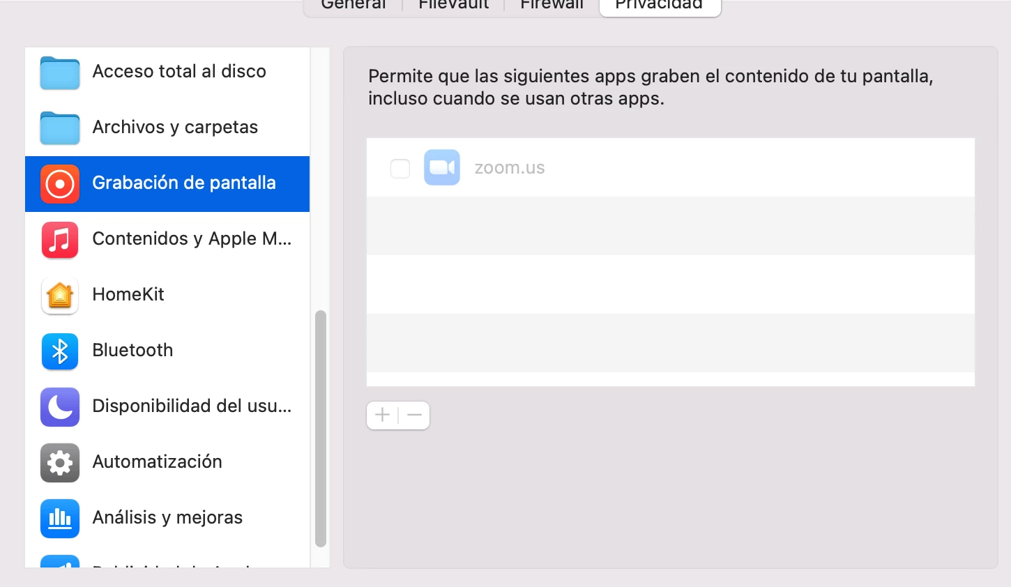Toggle the zoom.us screen recording checkbox
The height and width of the screenshot is (587, 1011).
[400, 168]
